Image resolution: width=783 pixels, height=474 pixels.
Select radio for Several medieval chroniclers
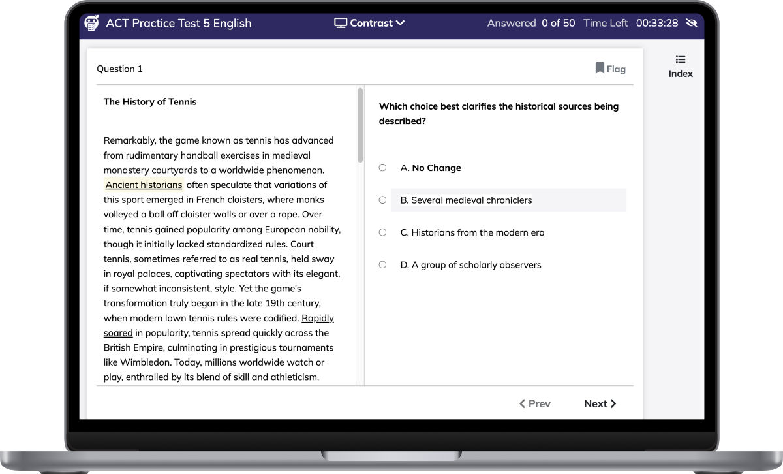[x=382, y=200]
